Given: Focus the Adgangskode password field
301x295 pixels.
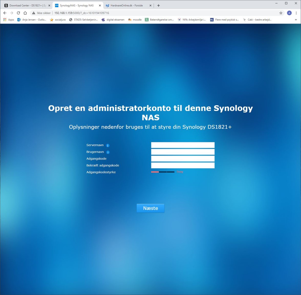Looking at the screenshot, I should pos(183,159).
